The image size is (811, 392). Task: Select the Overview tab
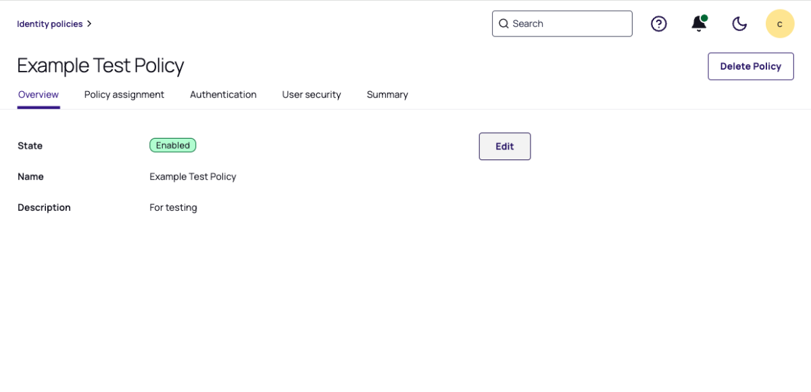[x=39, y=95]
